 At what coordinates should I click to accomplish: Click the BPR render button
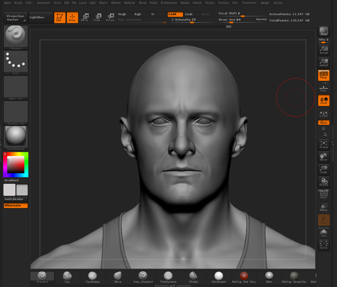coord(324,31)
